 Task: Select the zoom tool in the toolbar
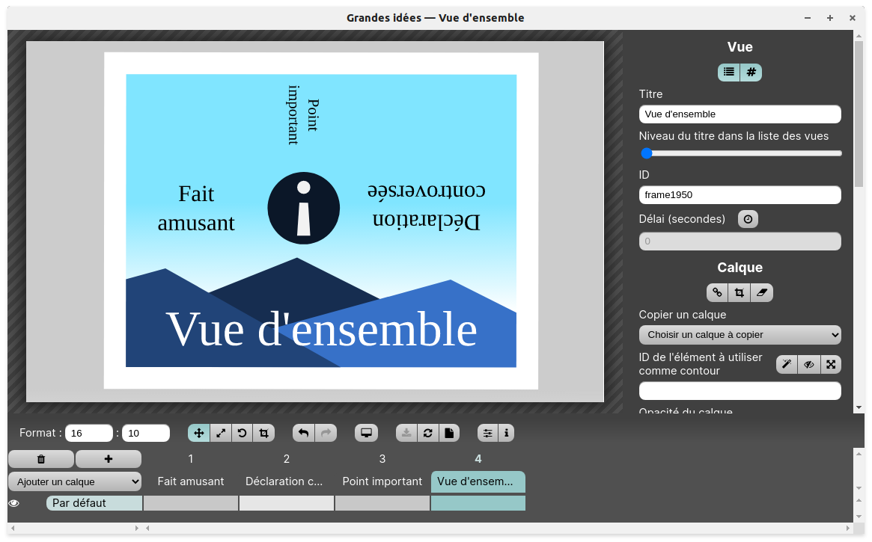pyautogui.click(x=220, y=432)
